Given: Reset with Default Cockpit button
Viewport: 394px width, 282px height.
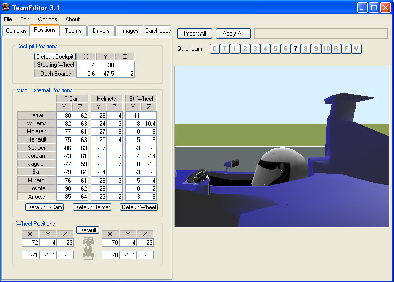Looking at the screenshot, I should coord(55,57).
